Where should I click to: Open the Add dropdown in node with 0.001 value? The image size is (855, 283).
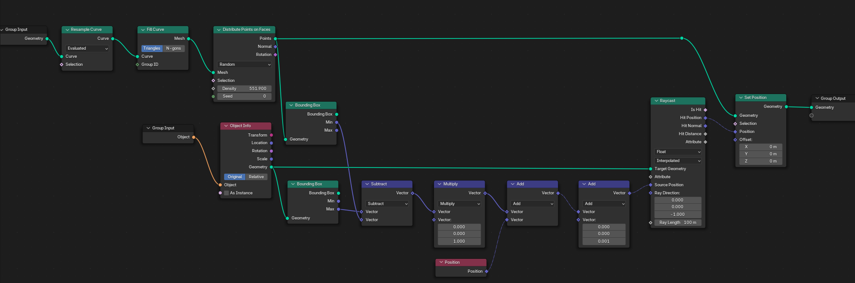[604, 204]
